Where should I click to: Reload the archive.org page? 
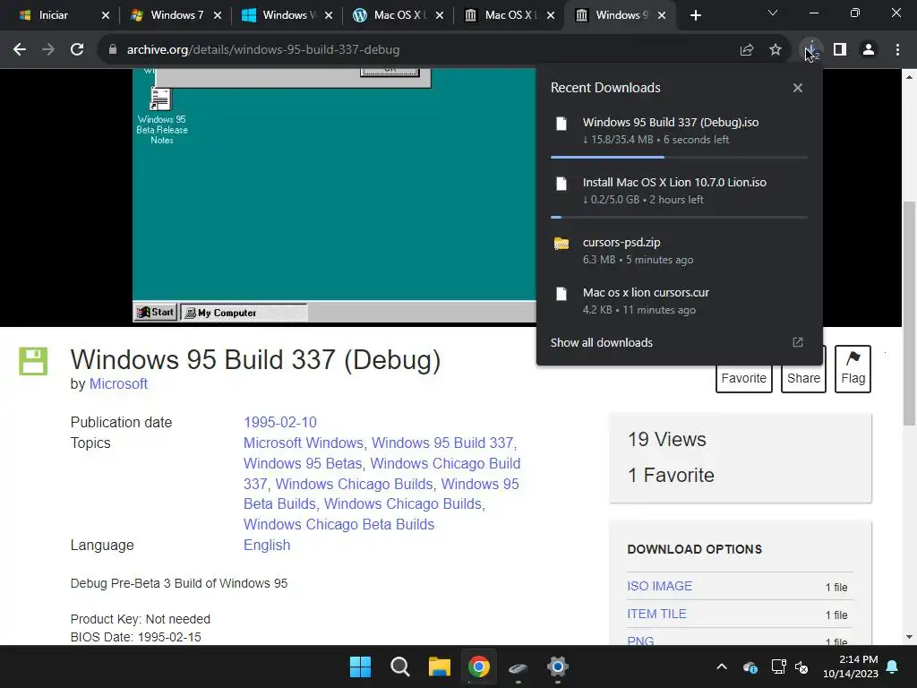click(x=77, y=50)
